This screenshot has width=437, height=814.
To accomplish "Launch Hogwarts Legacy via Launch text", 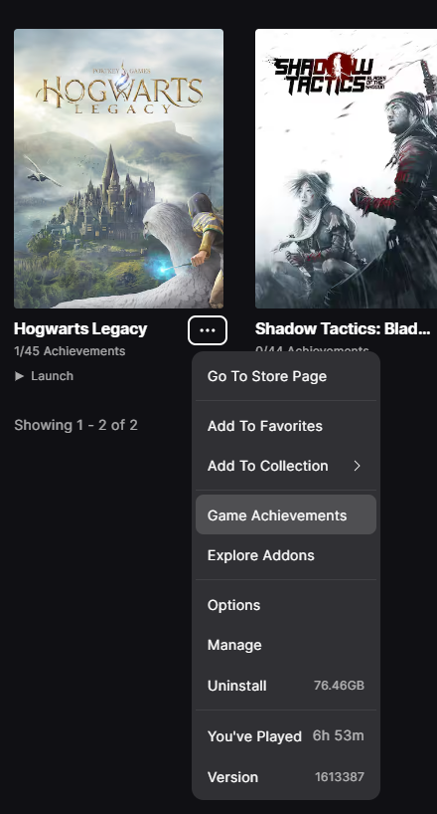I will (52, 376).
